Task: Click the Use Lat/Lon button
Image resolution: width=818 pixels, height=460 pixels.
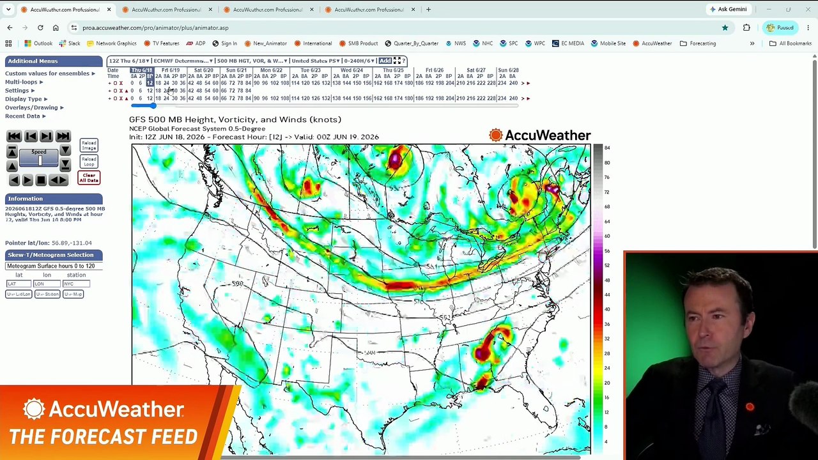Action: 19,294
